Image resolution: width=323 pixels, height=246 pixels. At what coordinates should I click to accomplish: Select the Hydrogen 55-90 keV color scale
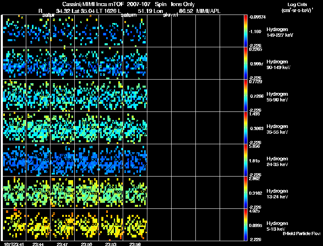246,96
